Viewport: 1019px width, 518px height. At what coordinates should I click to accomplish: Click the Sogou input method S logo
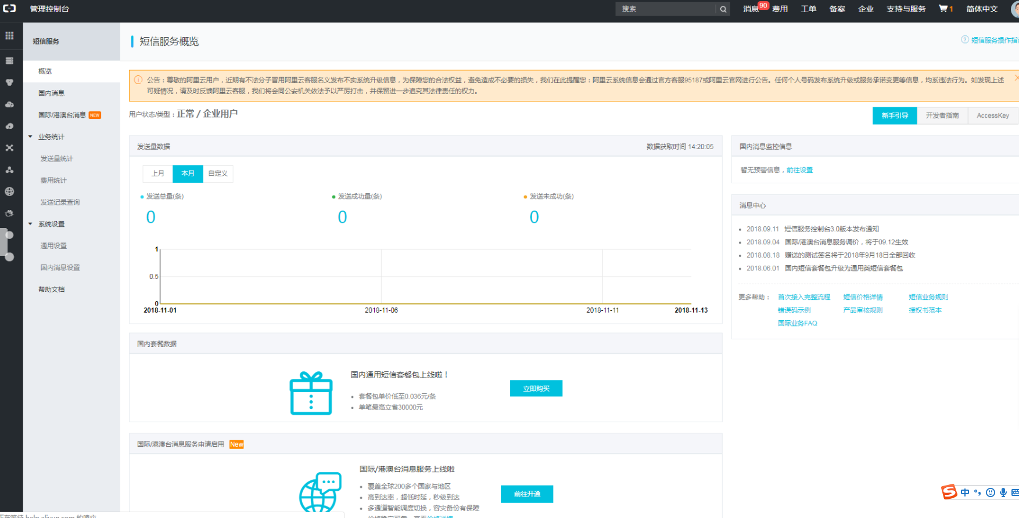point(949,492)
